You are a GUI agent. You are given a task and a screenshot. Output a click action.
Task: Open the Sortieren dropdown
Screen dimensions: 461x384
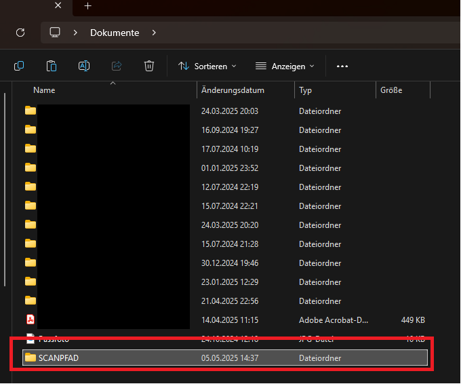207,66
